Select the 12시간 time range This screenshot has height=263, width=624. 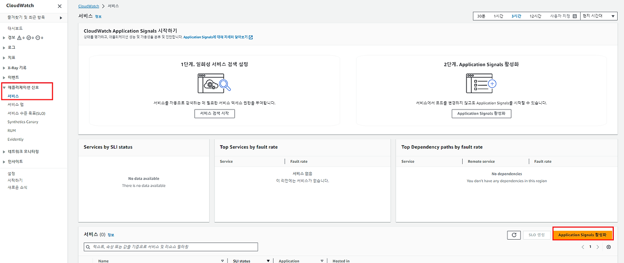[x=535, y=16]
